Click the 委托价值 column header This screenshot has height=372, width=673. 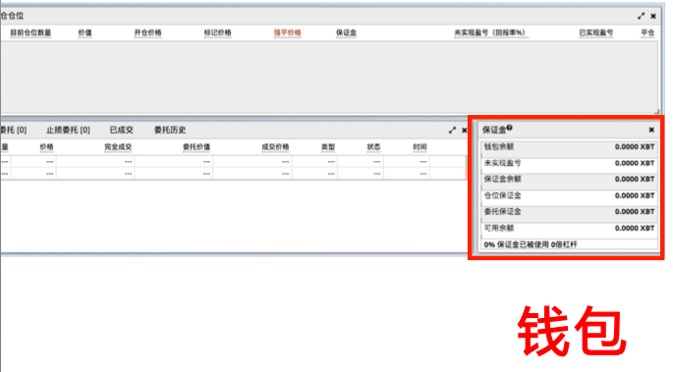(196, 147)
